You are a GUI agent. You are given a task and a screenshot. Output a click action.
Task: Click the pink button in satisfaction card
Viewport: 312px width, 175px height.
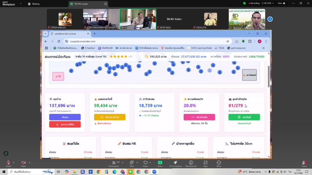point(199,117)
